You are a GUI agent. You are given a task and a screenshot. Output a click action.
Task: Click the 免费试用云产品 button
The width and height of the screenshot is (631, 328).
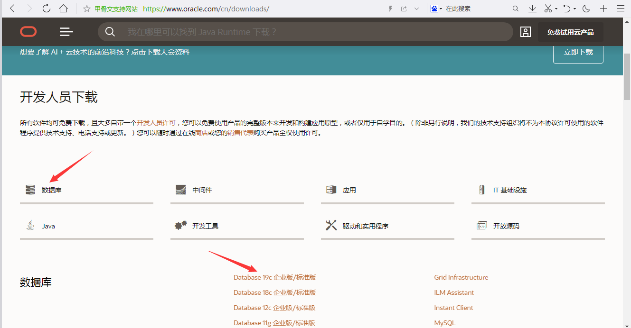[571, 32]
